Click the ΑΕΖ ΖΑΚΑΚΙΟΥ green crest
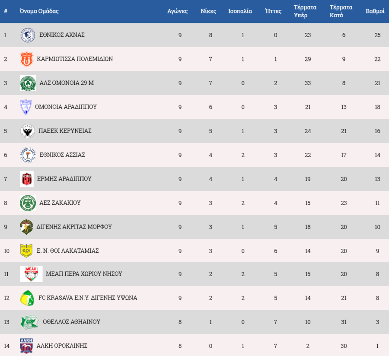This screenshot has height=356, width=389. (x=27, y=203)
